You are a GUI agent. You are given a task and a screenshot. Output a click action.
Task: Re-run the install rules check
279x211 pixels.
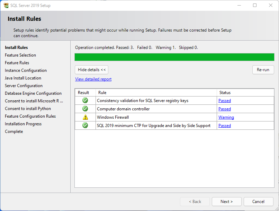(x=263, y=70)
